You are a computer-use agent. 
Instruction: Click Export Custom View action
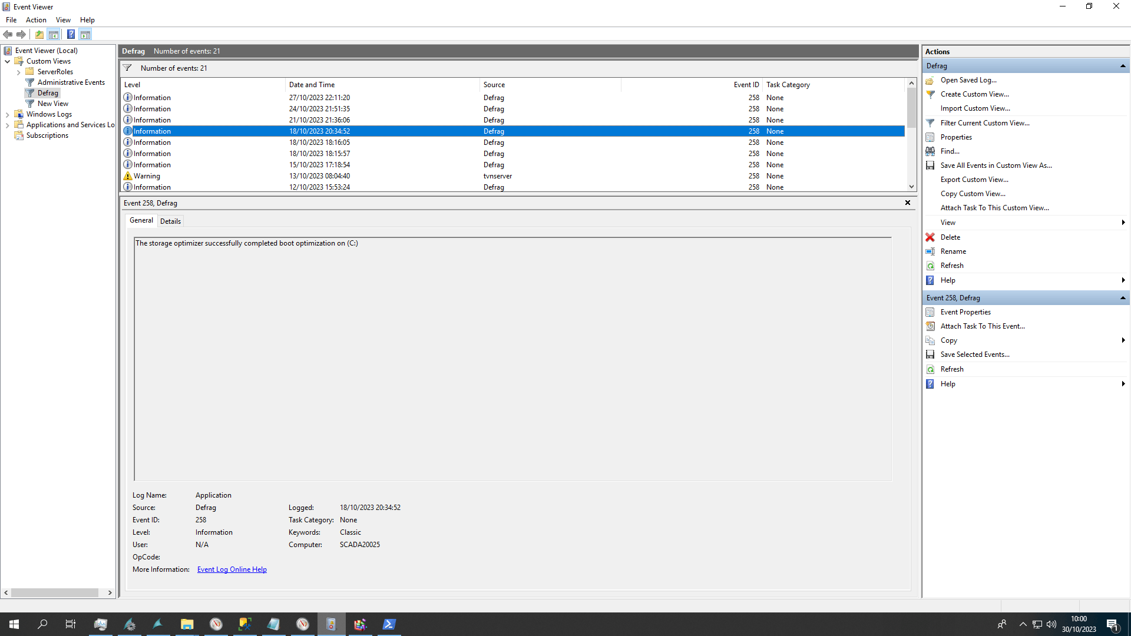click(974, 180)
